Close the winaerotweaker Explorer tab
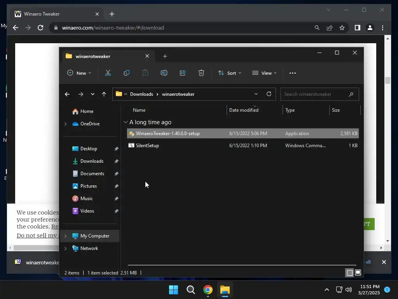Screen dimensions: 398x299 [147, 56]
